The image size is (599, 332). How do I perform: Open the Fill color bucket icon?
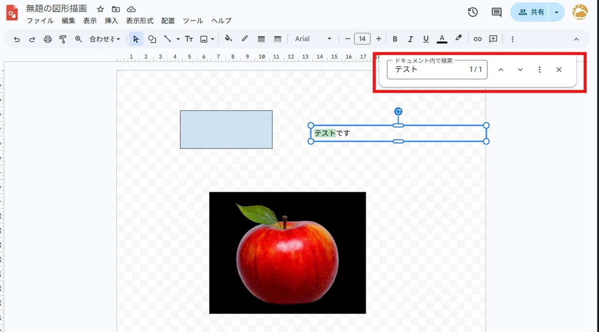click(229, 39)
